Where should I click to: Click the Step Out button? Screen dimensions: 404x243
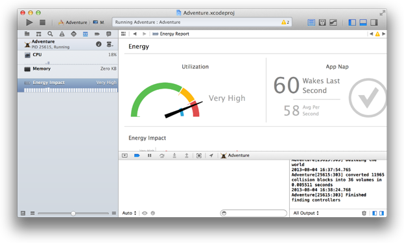(187, 155)
